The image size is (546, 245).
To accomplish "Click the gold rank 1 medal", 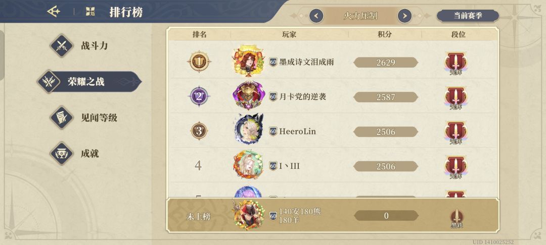I will click(199, 62).
